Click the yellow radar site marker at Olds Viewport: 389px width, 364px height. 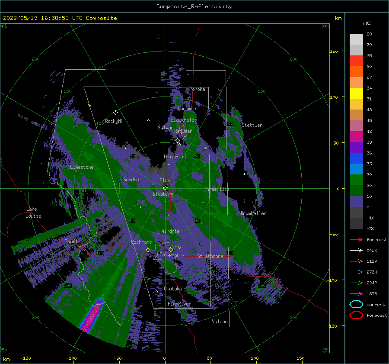(165, 188)
